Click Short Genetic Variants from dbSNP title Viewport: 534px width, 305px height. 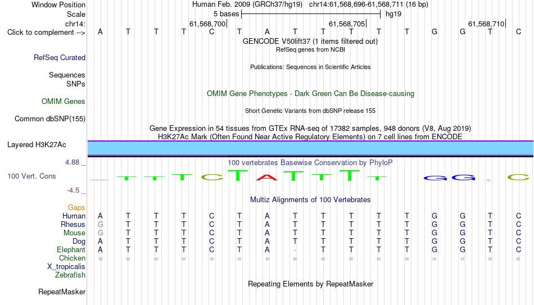coord(310,111)
